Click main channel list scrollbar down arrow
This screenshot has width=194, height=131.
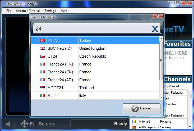coord(190,127)
